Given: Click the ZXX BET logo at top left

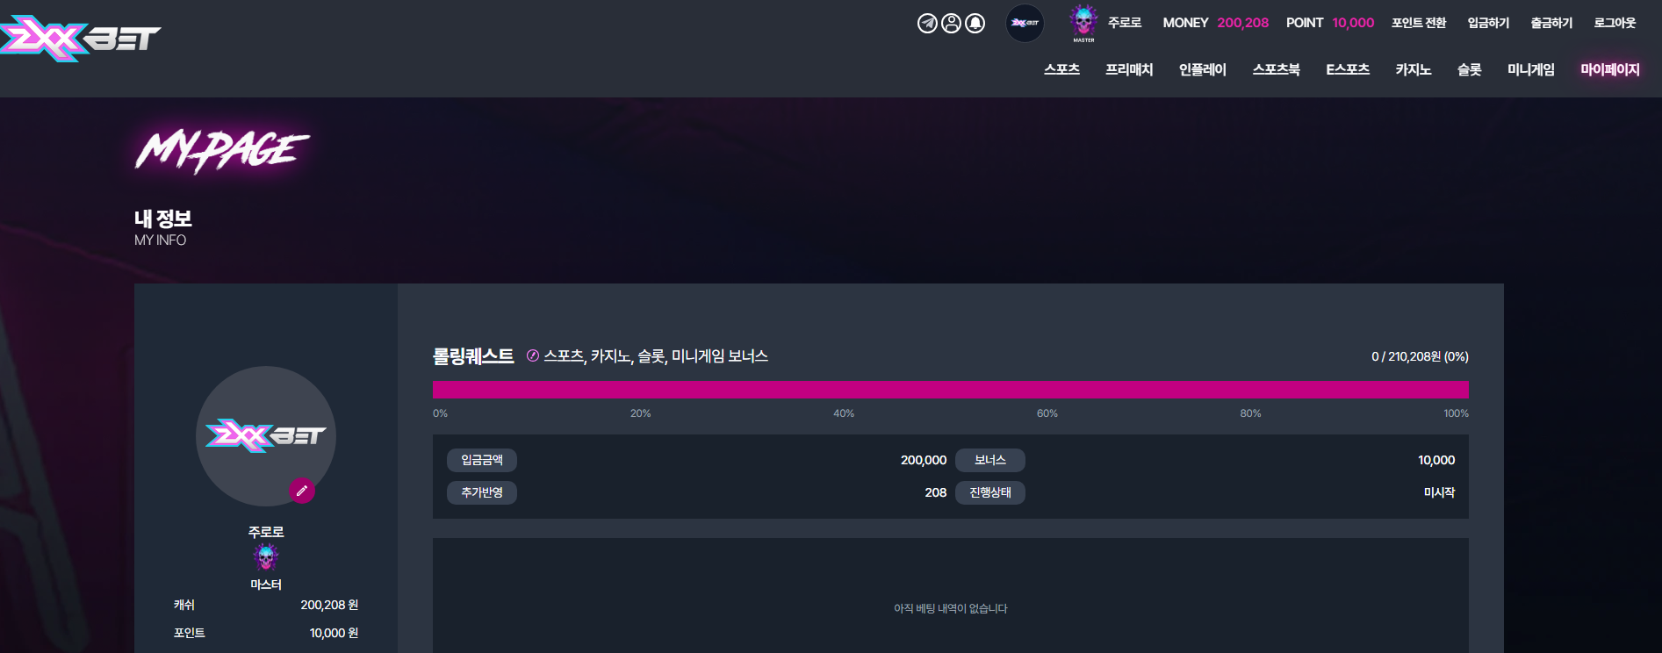Looking at the screenshot, I should (81, 39).
